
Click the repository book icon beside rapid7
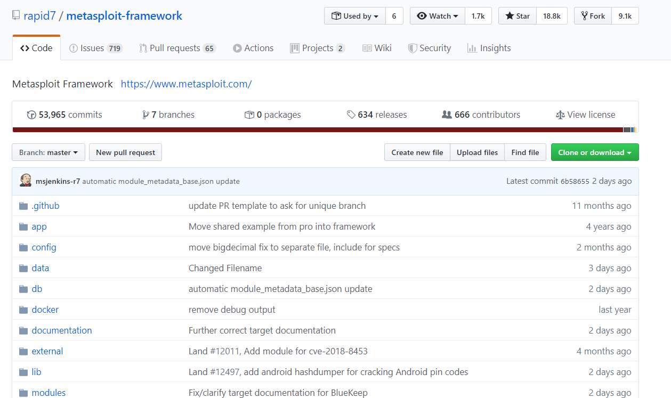tap(16, 16)
